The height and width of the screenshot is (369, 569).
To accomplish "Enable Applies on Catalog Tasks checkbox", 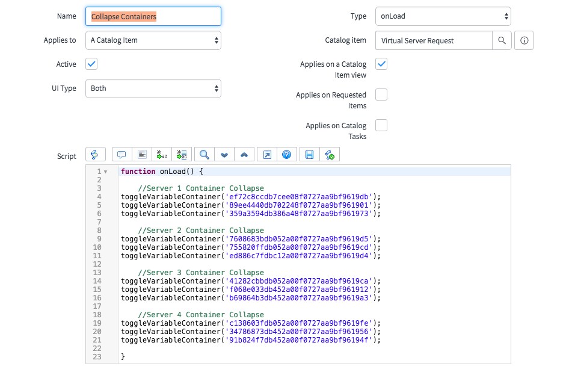I will click(x=381, y=125).
